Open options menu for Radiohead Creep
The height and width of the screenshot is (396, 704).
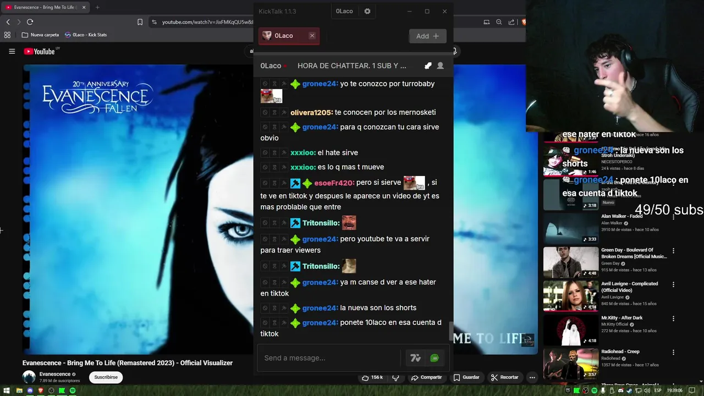pyautogui.click(x=673, y=353)
